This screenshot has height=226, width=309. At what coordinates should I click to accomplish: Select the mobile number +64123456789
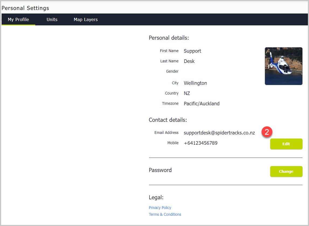201,143
